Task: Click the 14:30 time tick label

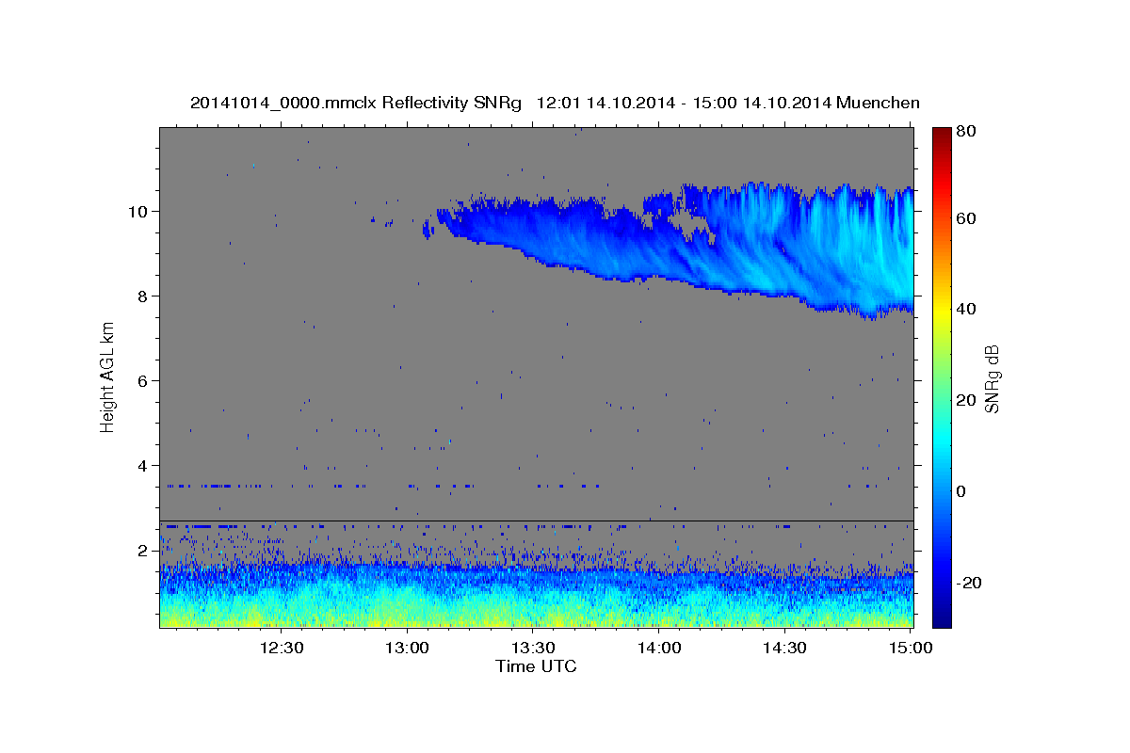Action: 784,649
